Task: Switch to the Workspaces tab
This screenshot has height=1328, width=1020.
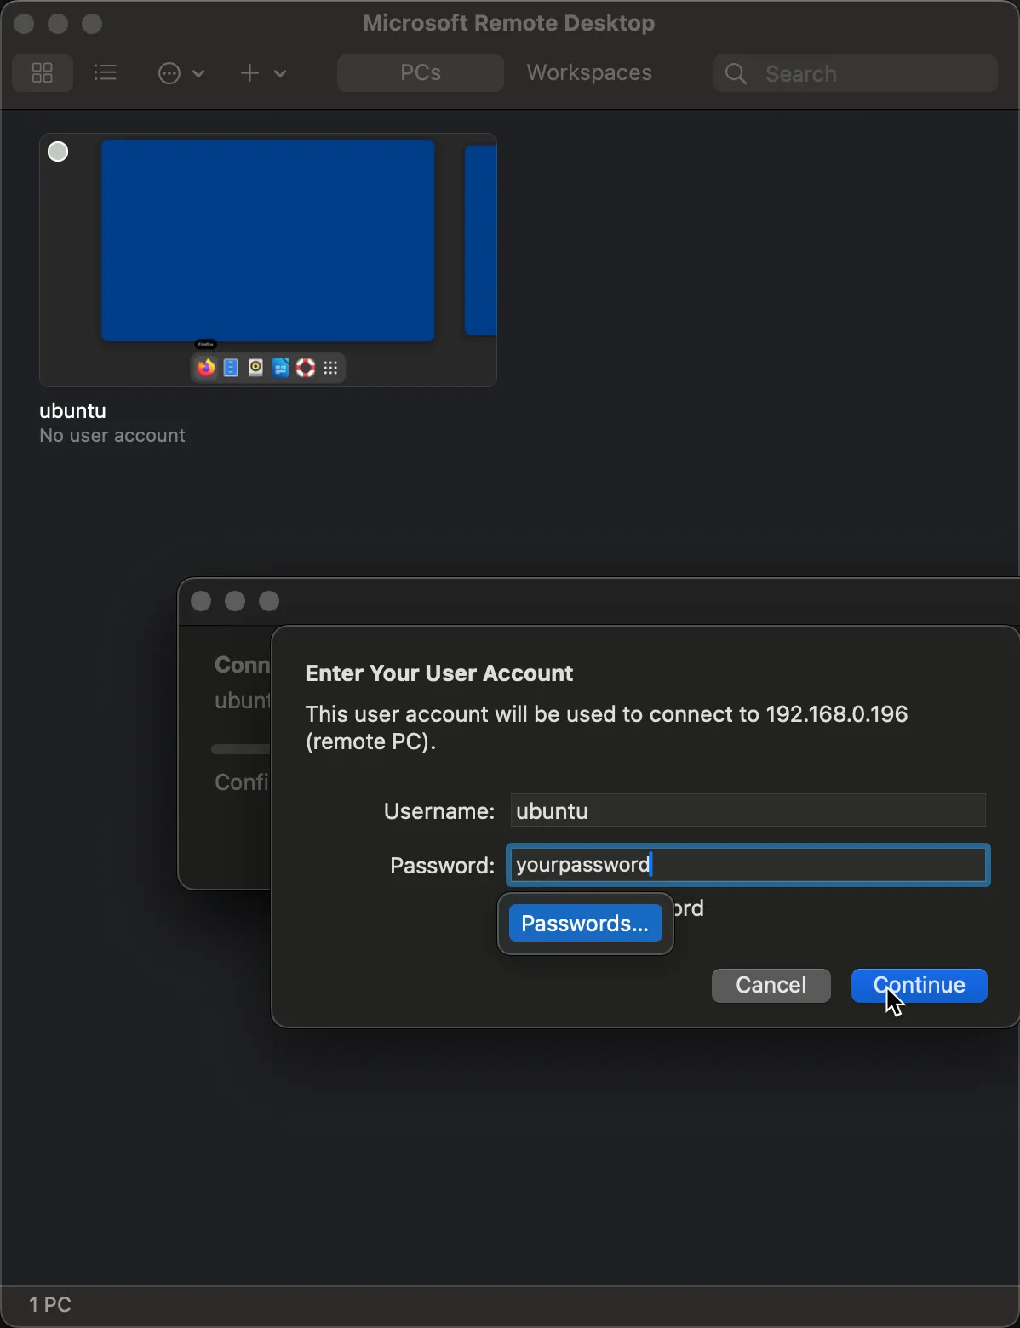Action: pos(589,73)
